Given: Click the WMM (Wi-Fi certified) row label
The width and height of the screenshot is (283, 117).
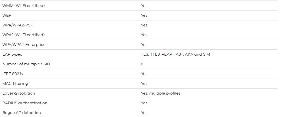Looking at the screenshot, I should pos(23,6).
